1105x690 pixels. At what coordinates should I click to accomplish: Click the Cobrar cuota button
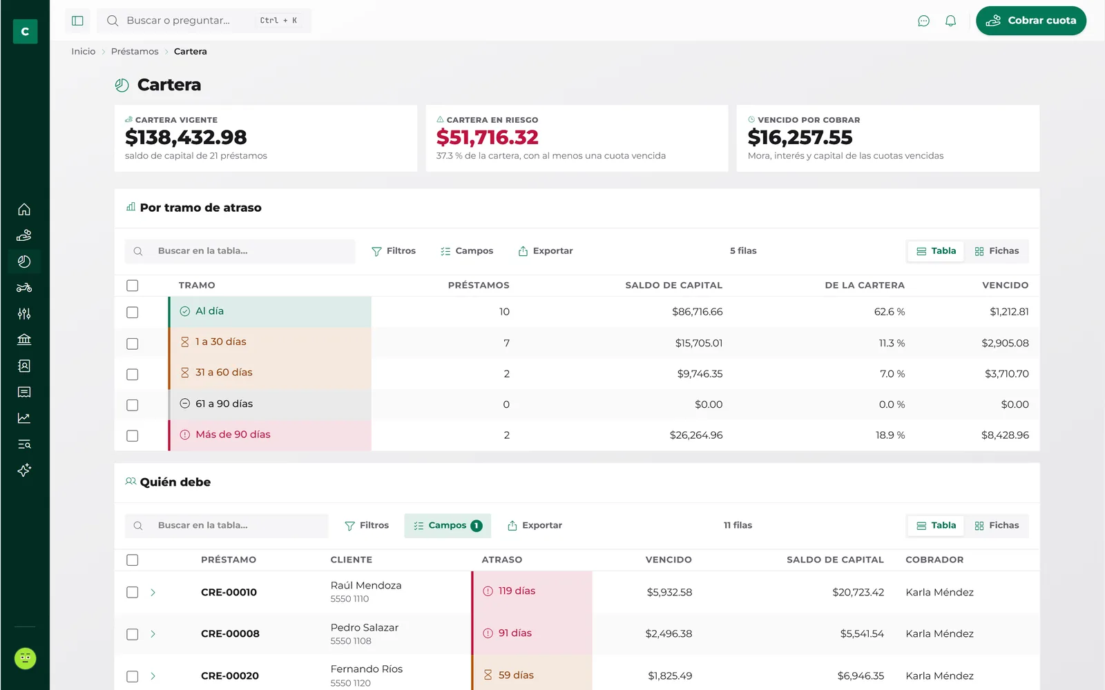pyautogui.click(x=1030, y=21)
